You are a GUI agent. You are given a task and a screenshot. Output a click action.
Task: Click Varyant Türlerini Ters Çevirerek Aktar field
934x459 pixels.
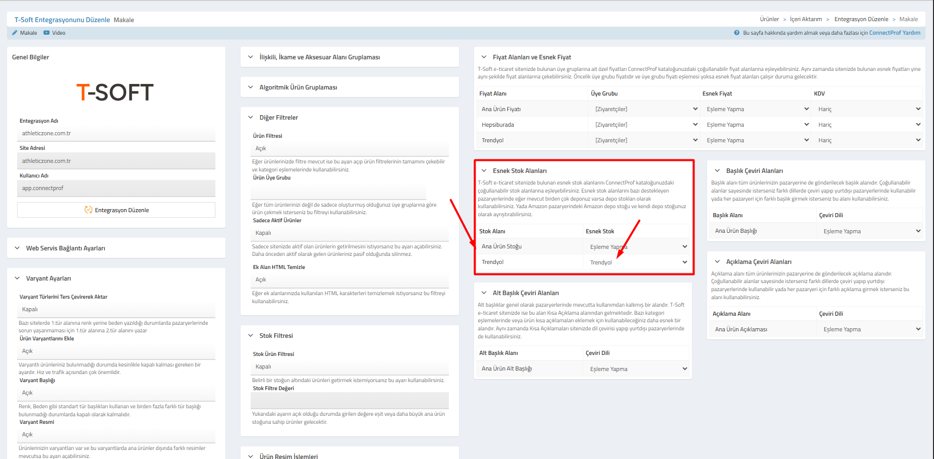coord(116,309)
